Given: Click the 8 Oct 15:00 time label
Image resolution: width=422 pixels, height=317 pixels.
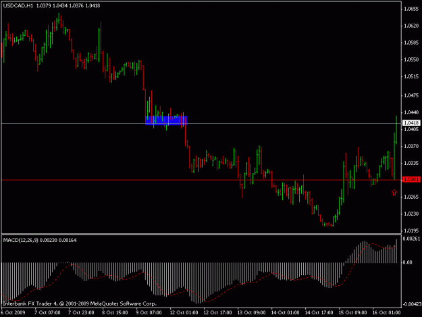Looking at the screenshot, I should coord(115,313).
